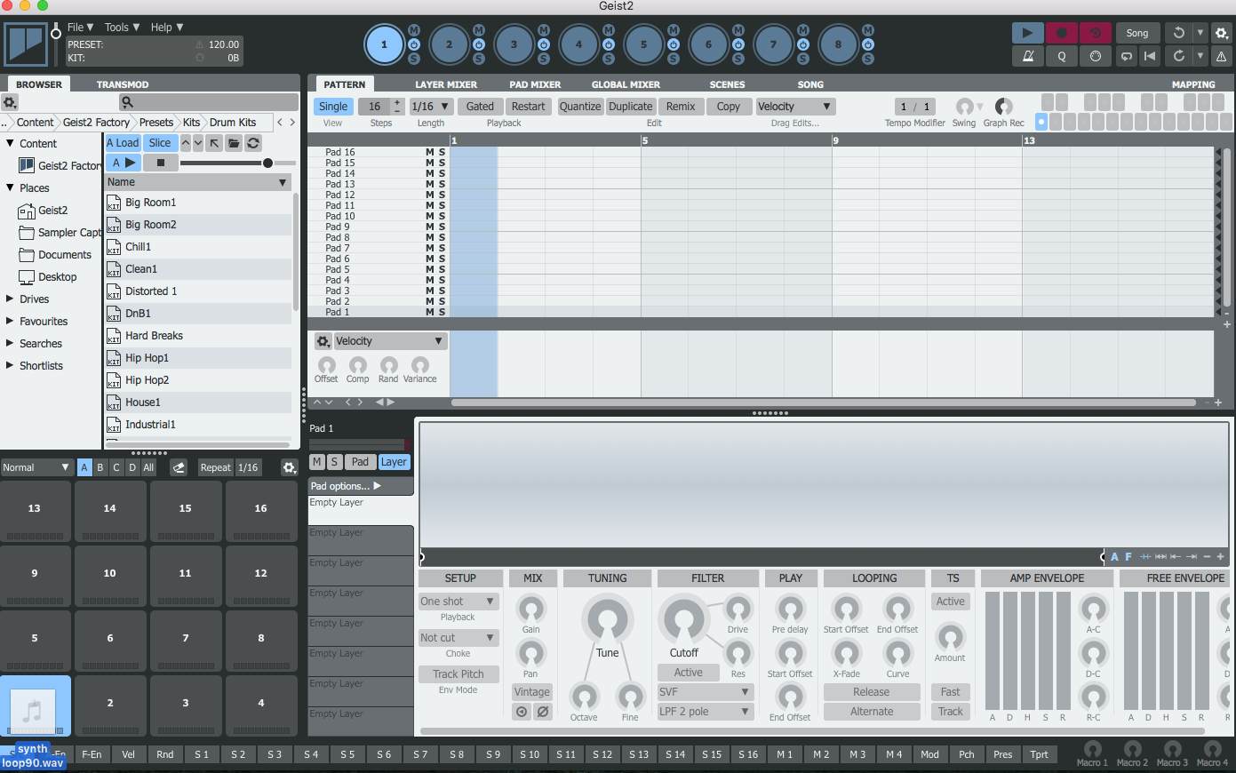Switch to the TRANSMOD tab
1236x773 pixels.
click(x=123, y=84)
